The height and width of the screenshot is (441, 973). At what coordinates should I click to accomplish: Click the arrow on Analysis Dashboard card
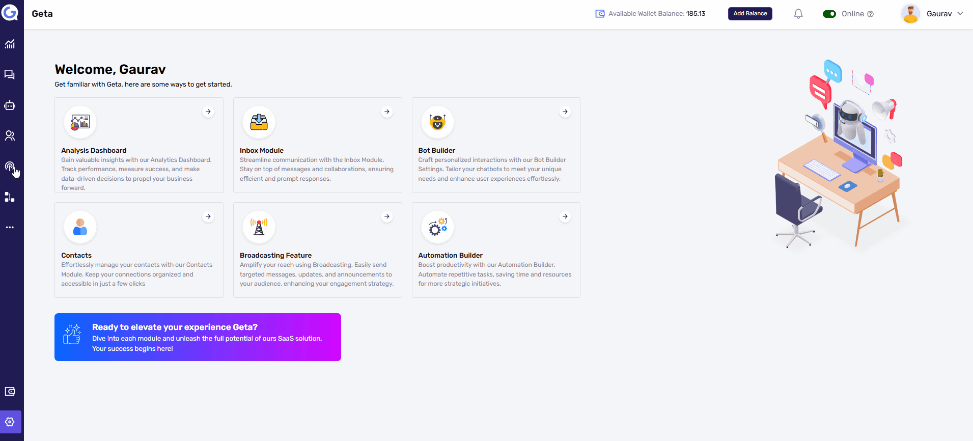[208, 112]
